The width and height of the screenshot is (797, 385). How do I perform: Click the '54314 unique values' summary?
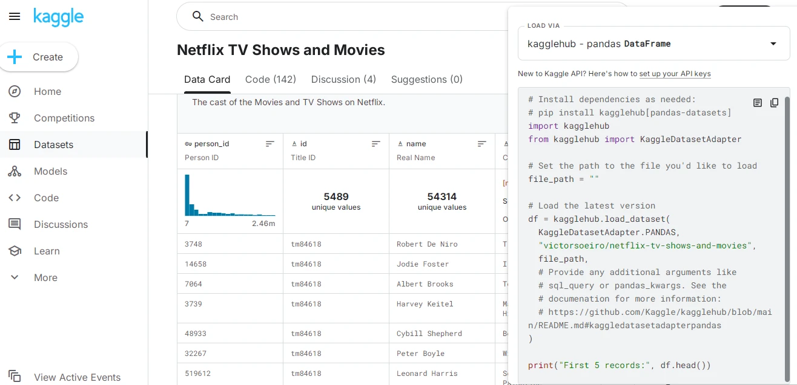[442, 201]
